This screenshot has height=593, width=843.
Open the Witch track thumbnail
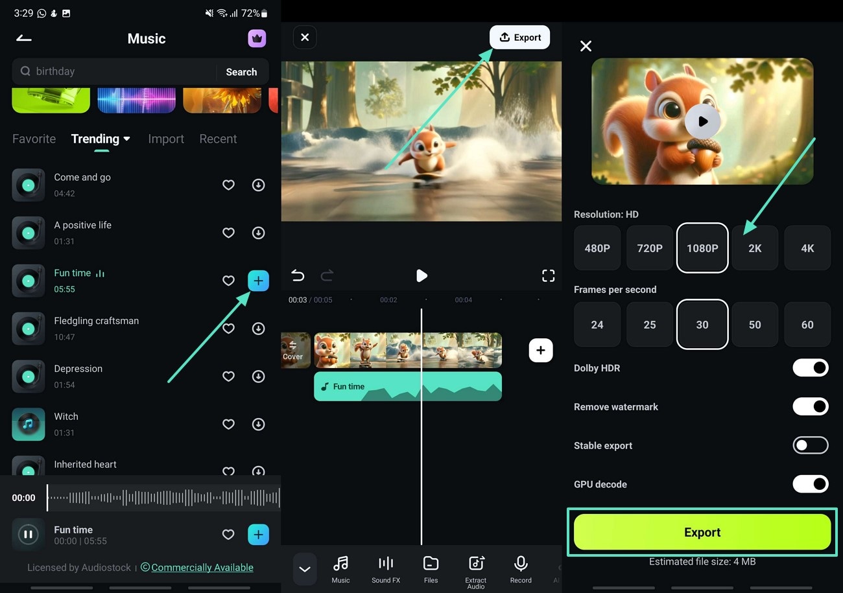[x=29, y=424]
